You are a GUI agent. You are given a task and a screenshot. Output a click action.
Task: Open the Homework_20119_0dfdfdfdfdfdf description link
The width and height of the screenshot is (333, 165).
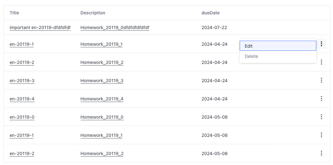click(115, 27)
